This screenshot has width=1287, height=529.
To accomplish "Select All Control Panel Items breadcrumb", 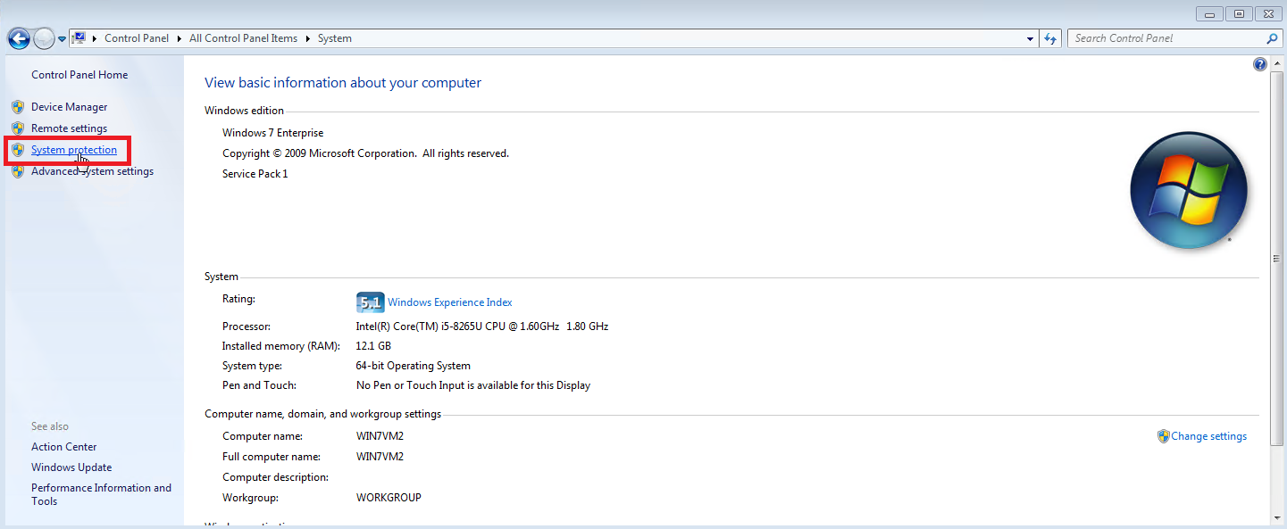I will click(243, 38).
